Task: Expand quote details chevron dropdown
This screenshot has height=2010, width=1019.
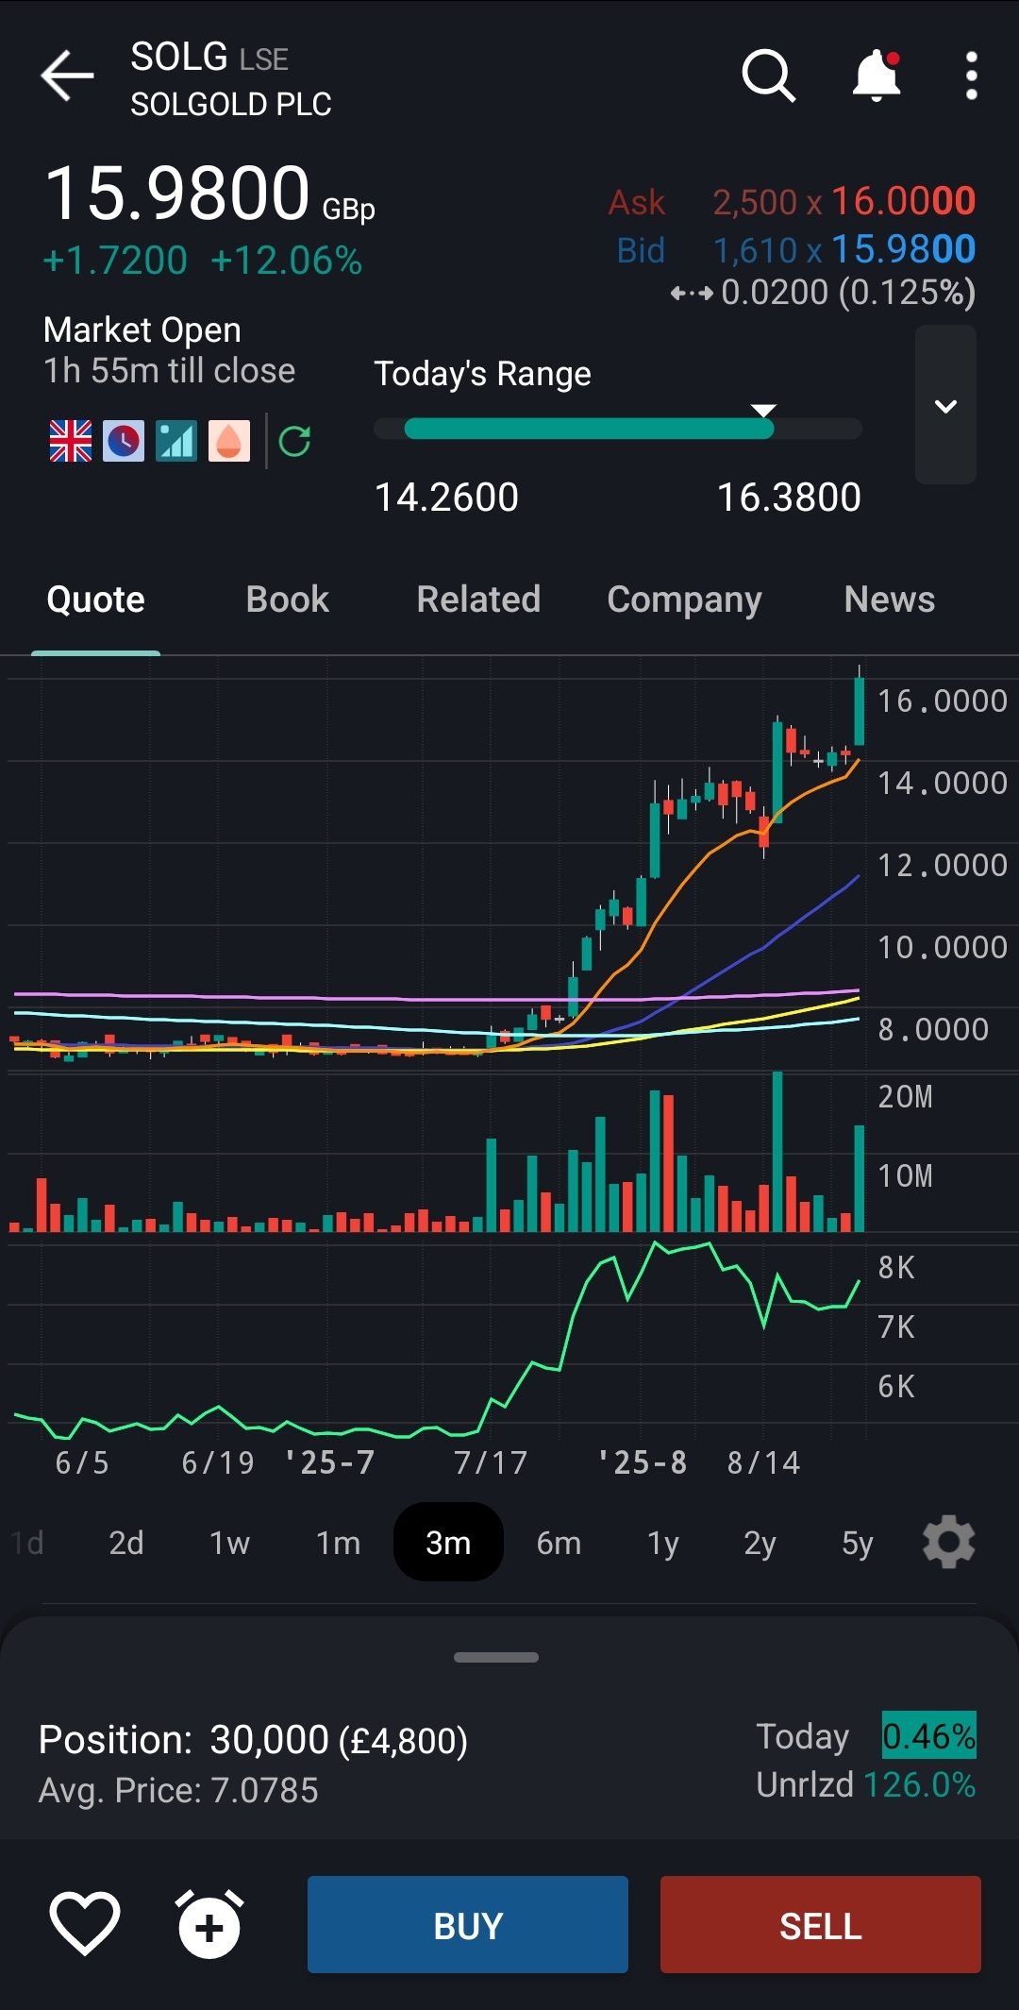Action: click(x=945, y=405)
